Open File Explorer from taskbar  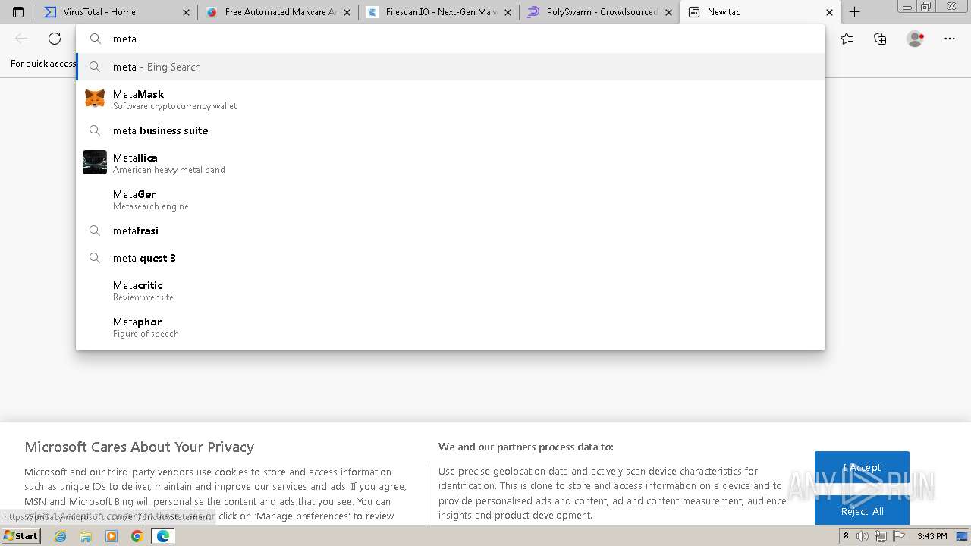coord(86,536)
